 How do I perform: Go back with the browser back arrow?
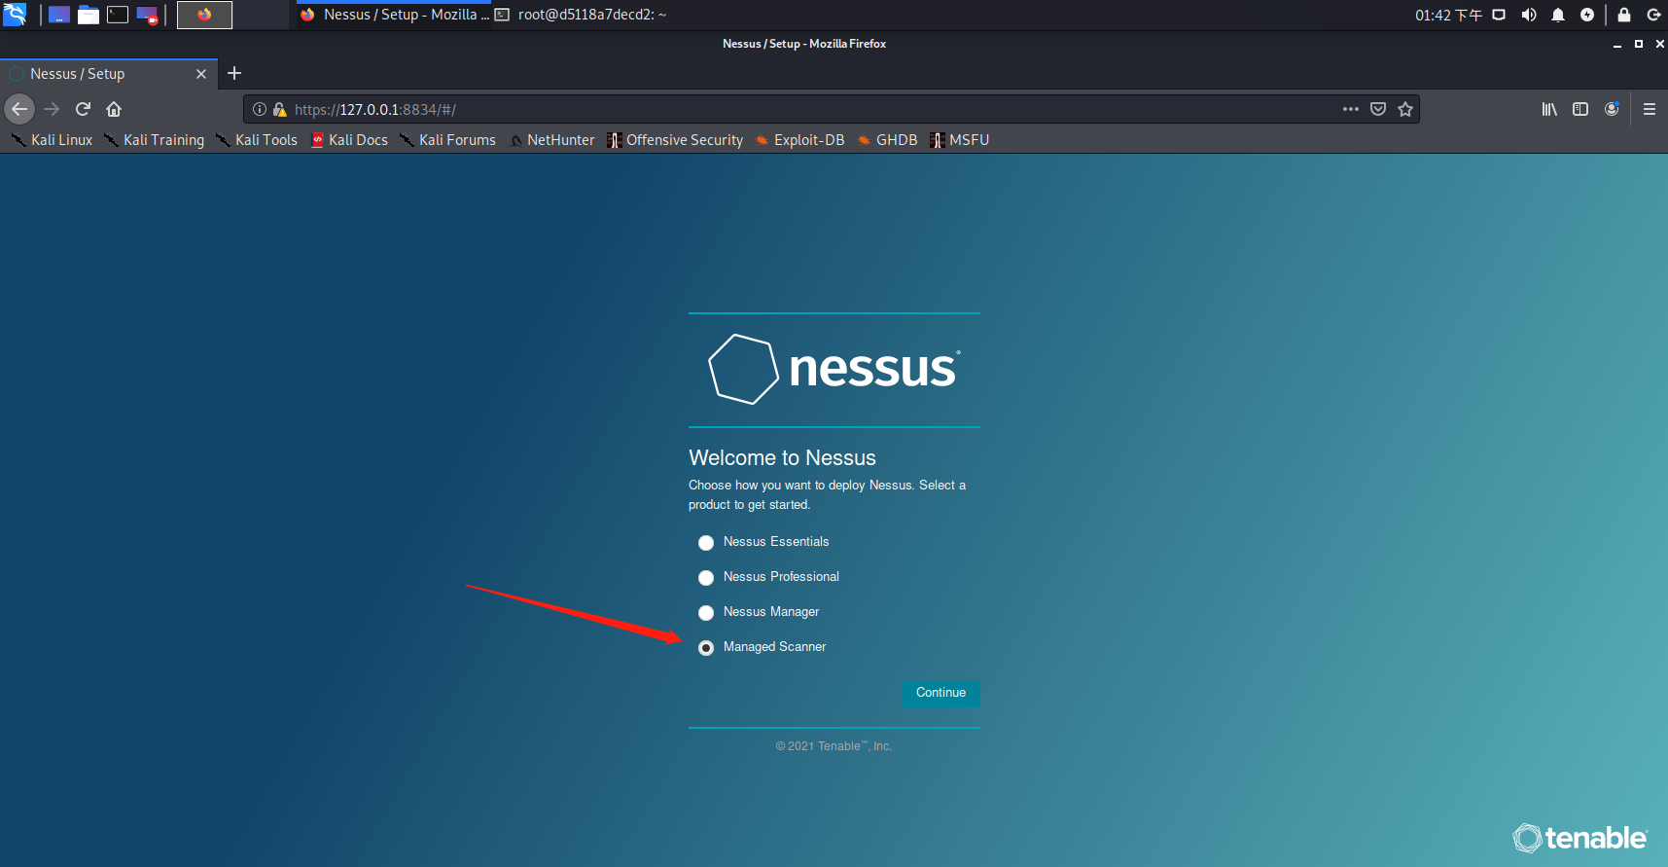[x=19, y=109]
